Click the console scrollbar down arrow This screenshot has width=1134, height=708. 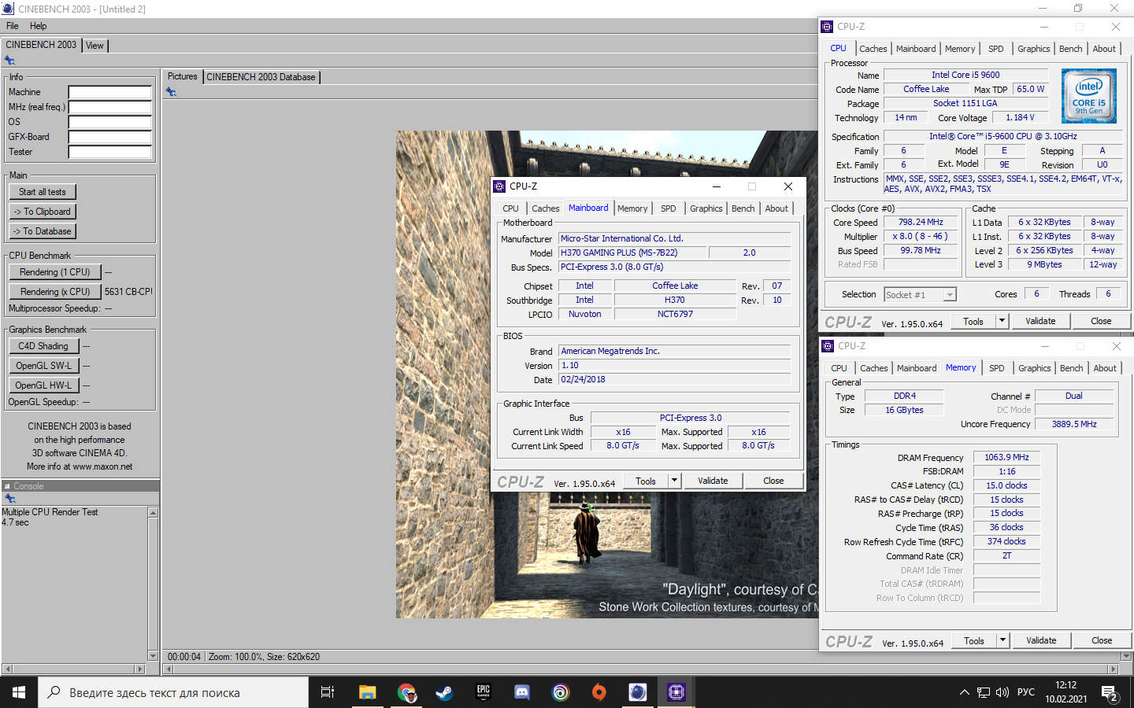[x=153, y=656]
